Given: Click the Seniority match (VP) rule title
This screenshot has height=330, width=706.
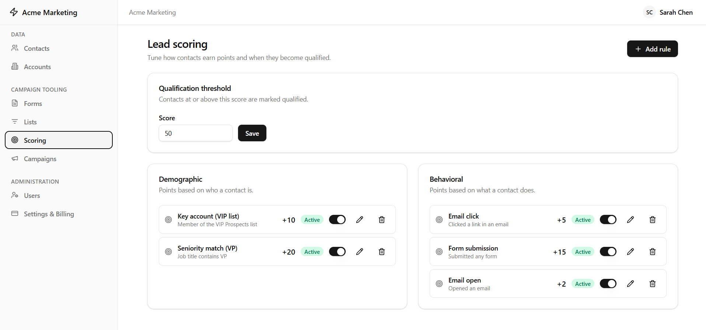Looking at the screenshot, I should (207, 248).
